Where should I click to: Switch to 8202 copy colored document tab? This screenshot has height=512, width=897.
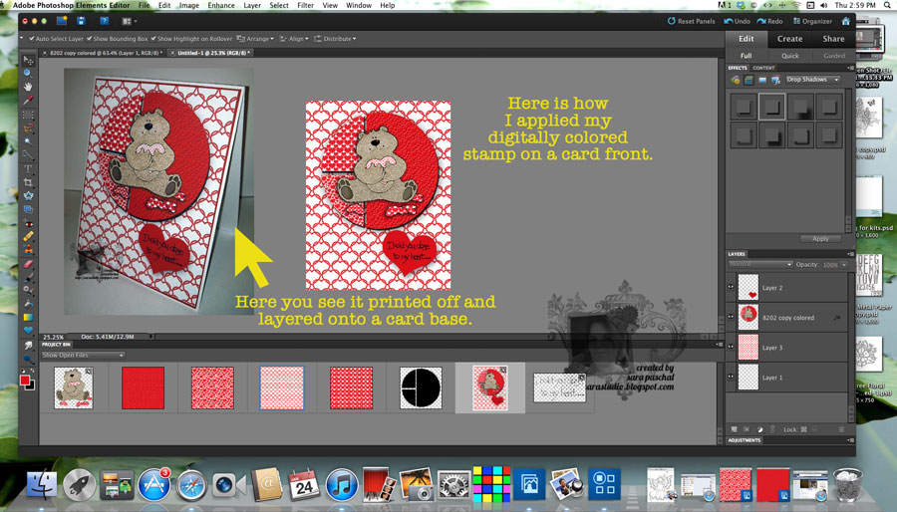[103, 53]
